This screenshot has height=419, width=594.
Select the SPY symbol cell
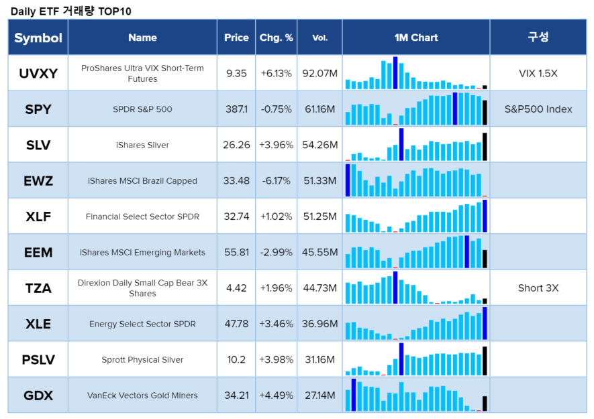(38, 109)
